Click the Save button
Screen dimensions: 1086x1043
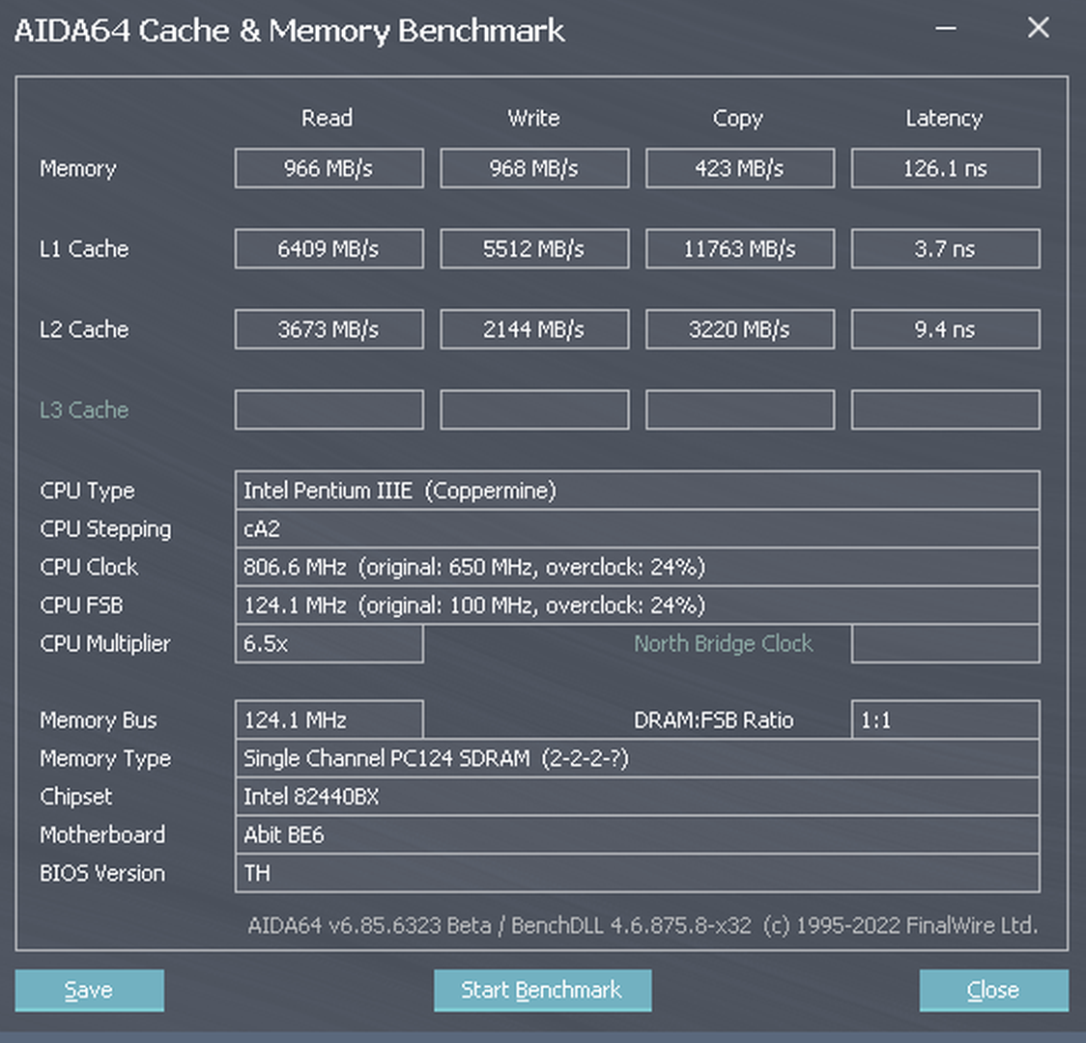click(x=89, y=990)
